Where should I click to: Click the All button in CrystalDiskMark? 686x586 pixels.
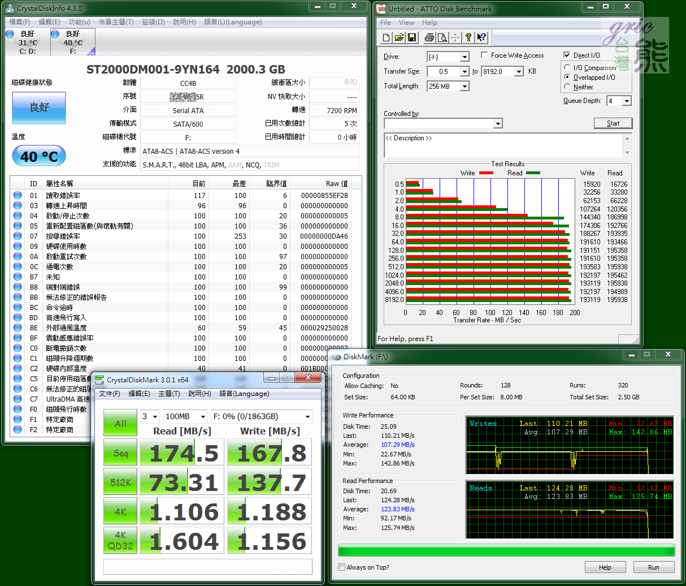(120, 423)
